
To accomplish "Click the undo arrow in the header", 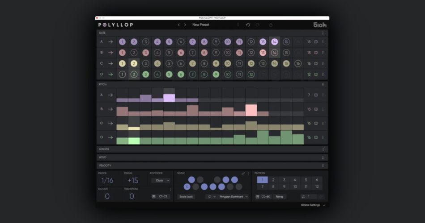I will [x=248, y=25].
